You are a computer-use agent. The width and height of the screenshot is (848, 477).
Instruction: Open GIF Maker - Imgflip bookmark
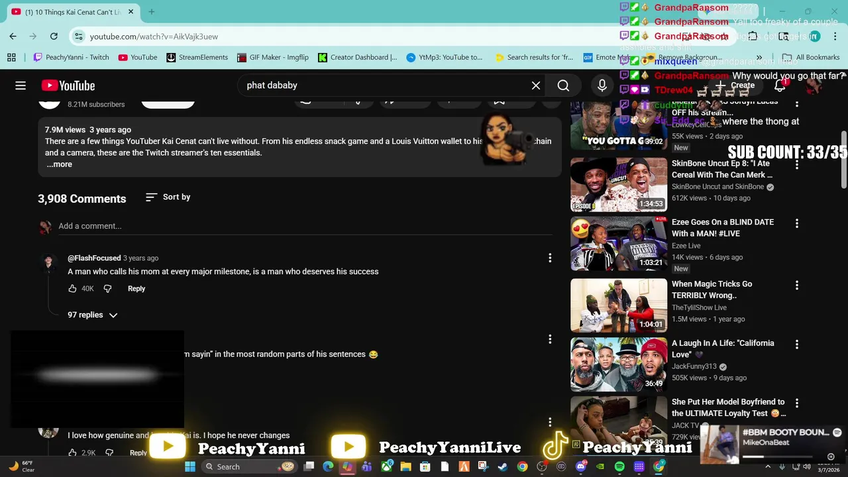coord(273,58)
